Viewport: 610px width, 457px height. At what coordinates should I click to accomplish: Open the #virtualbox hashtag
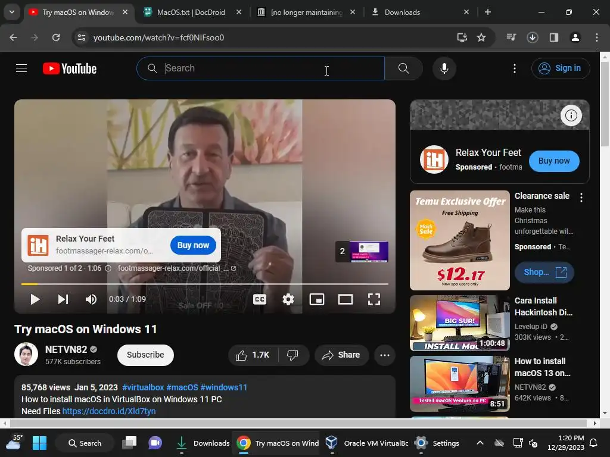[x=143, y=387]
